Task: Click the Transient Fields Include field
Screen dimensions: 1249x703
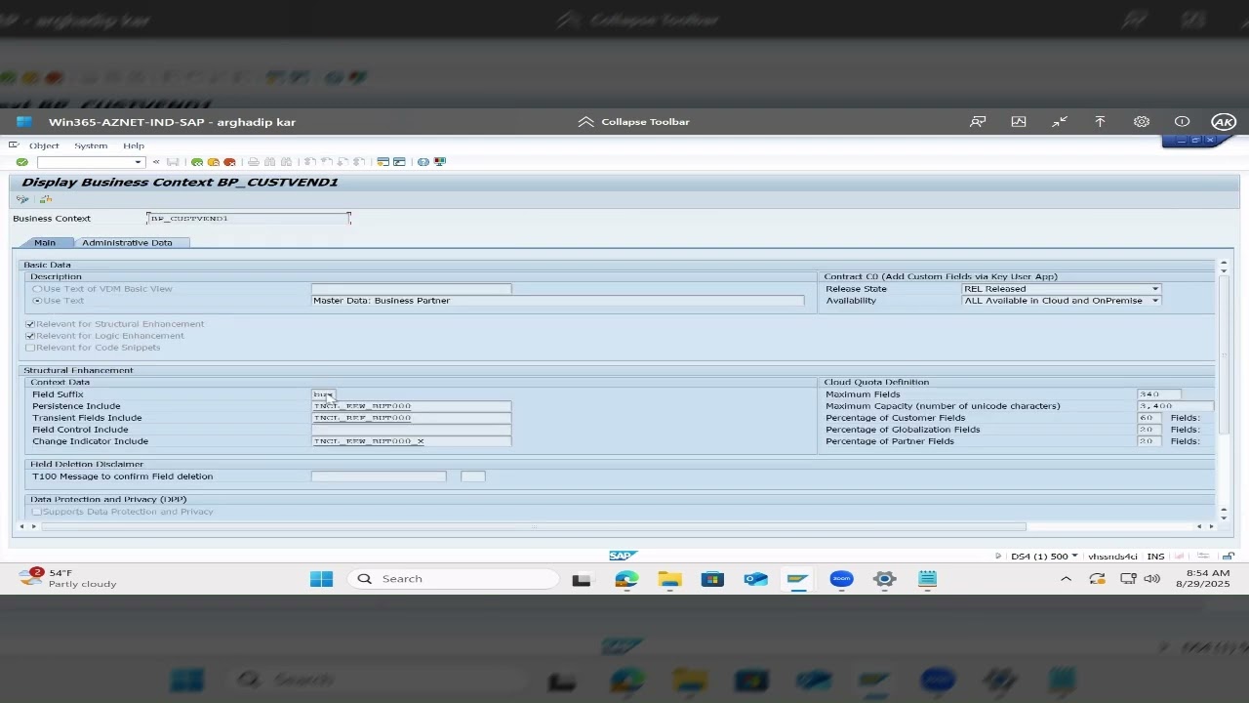Action: click(x=411, y=418)
